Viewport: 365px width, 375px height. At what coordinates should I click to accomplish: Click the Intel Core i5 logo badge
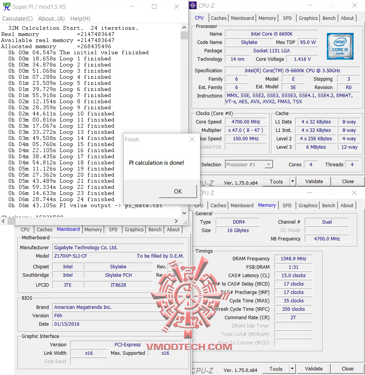(340, 46)
